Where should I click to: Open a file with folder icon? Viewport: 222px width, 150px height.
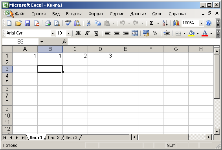click(x=18, y=23)
